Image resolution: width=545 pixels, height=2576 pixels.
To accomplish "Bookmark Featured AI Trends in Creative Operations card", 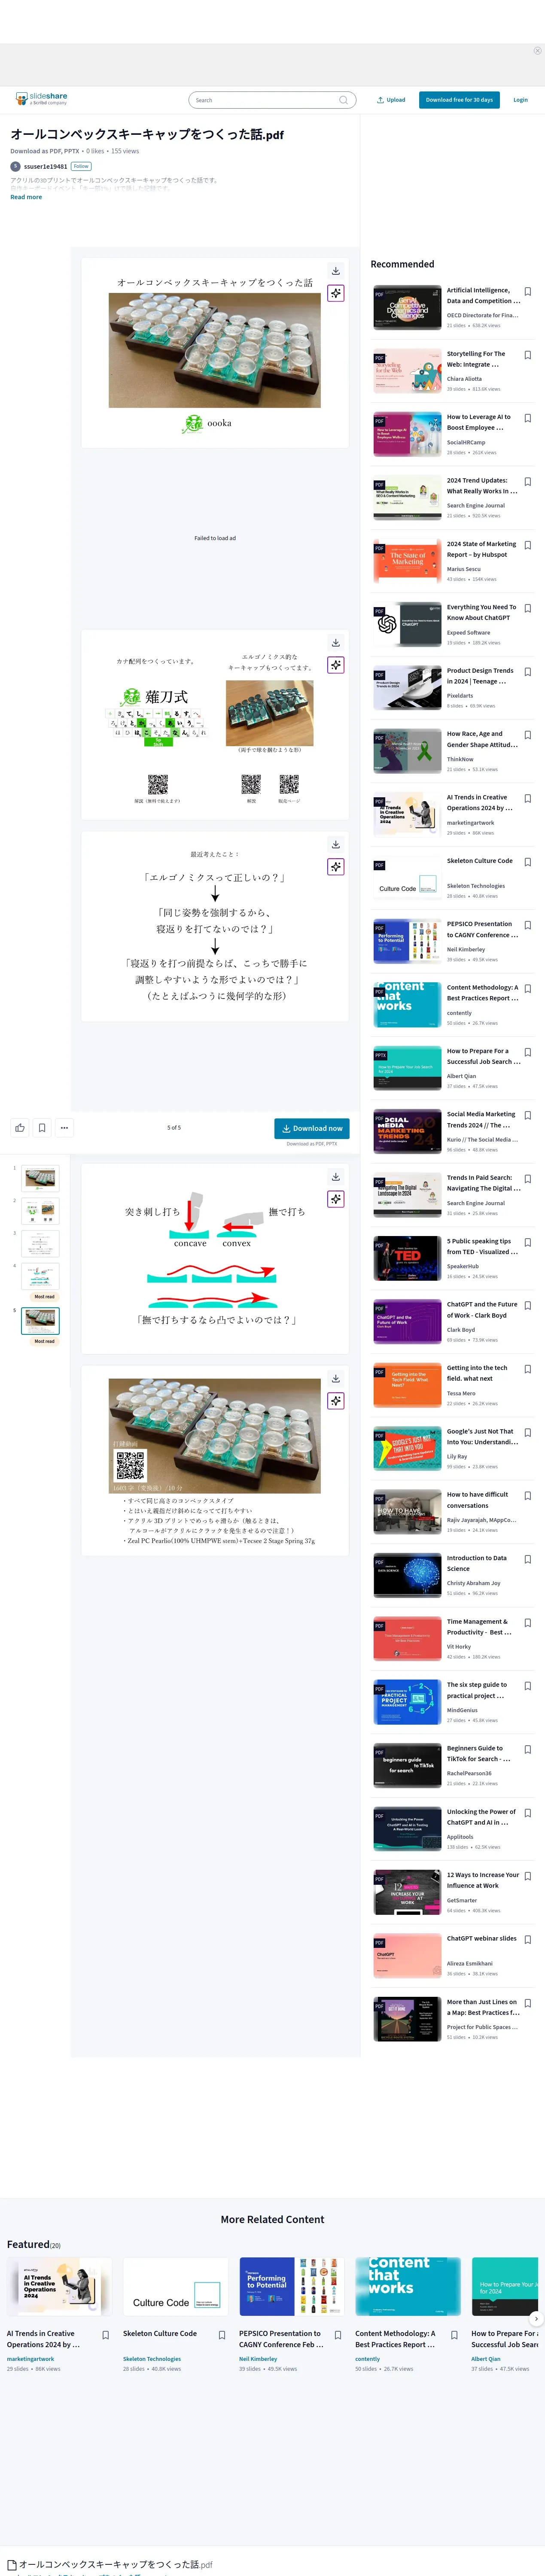I will pyautogui.click(x=106, y=2336).
